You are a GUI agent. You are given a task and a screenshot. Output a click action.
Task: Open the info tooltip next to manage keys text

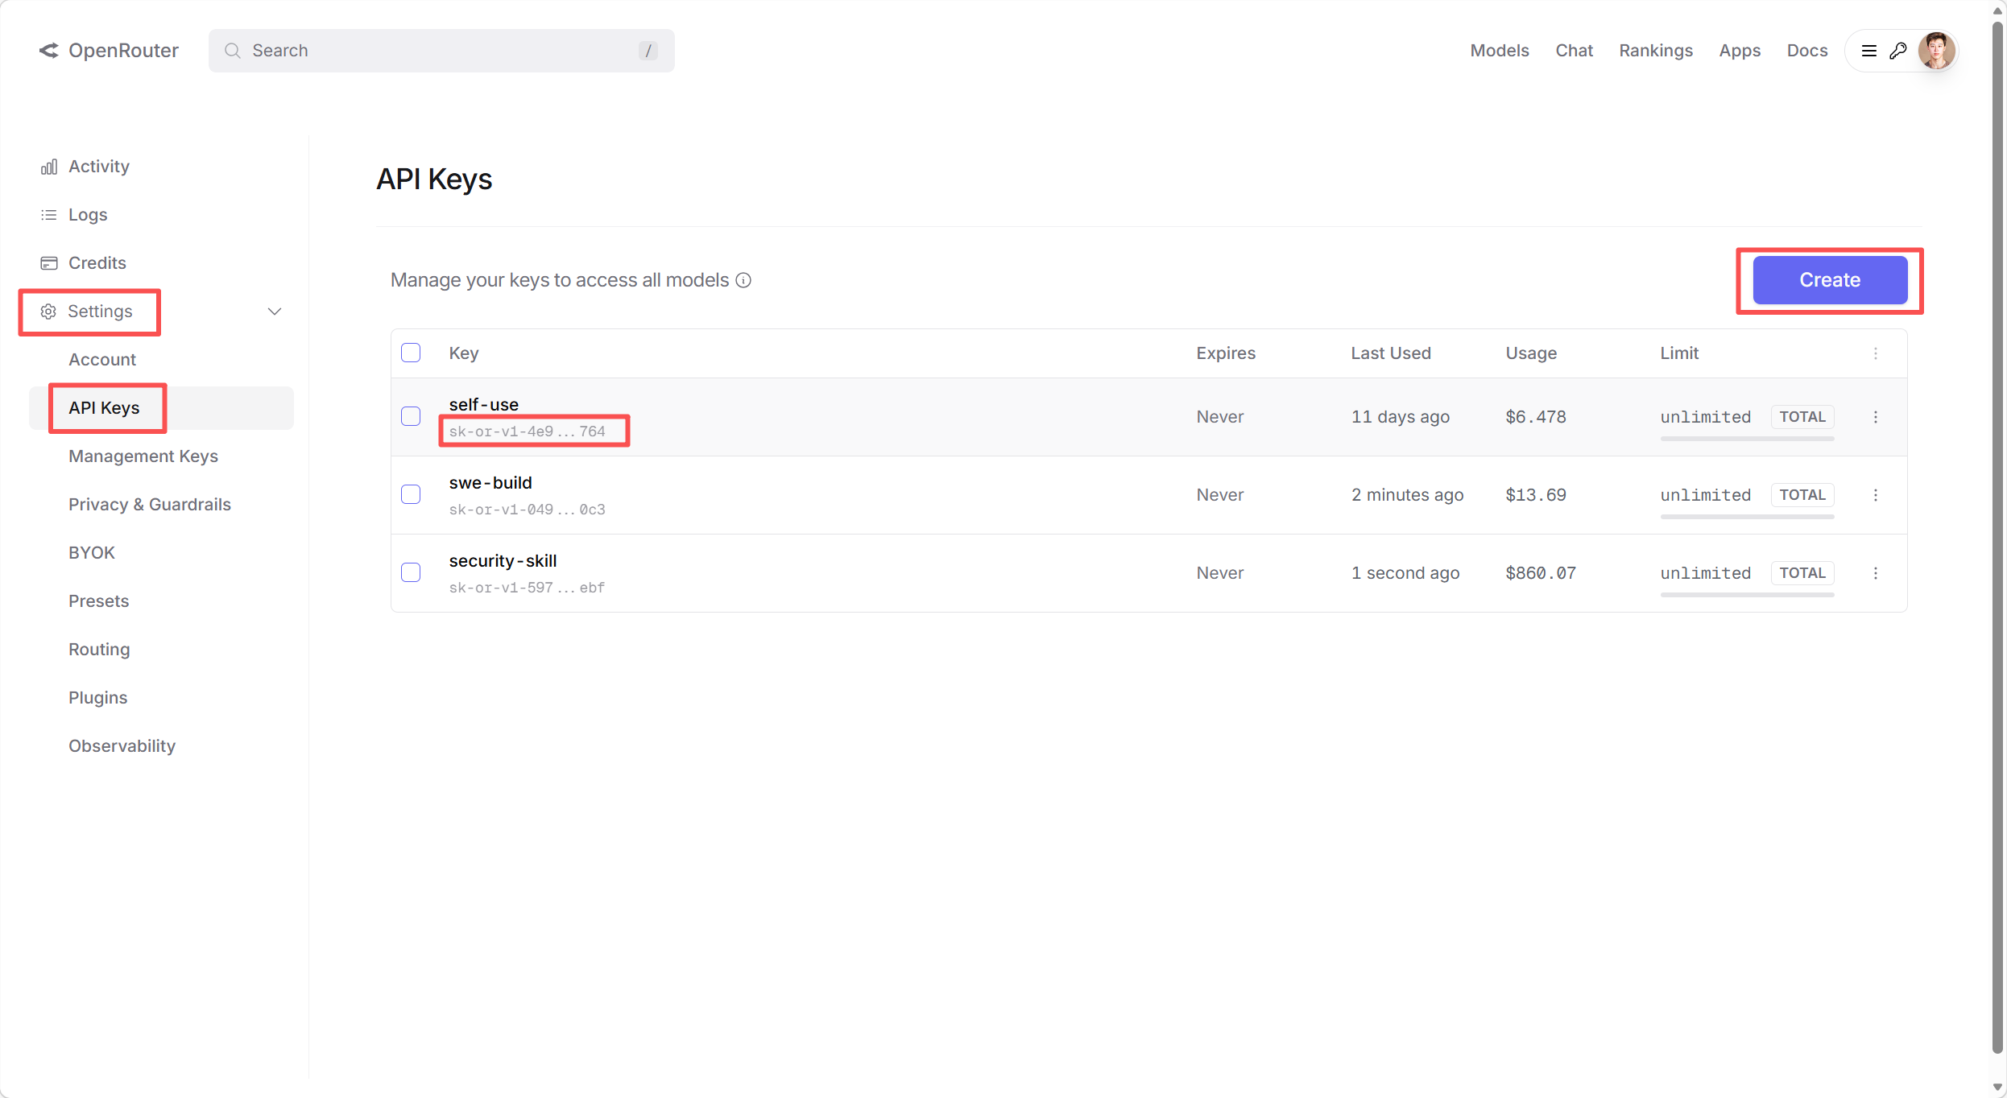(x=743, y=280)
